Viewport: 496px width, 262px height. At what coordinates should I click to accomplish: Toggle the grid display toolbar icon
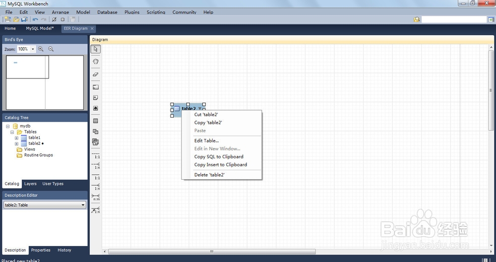tap(54, 20)
